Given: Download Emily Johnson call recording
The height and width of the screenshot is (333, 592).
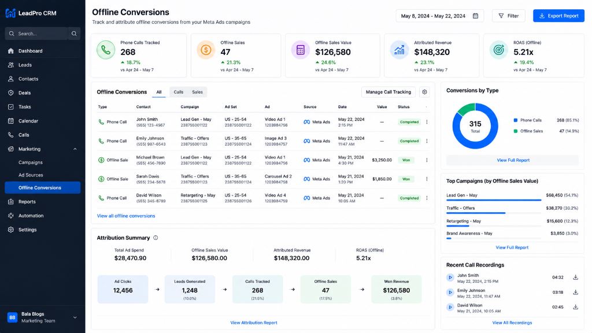Looking at the screenshot, I should pyautogui.click(x=575, y=292).
